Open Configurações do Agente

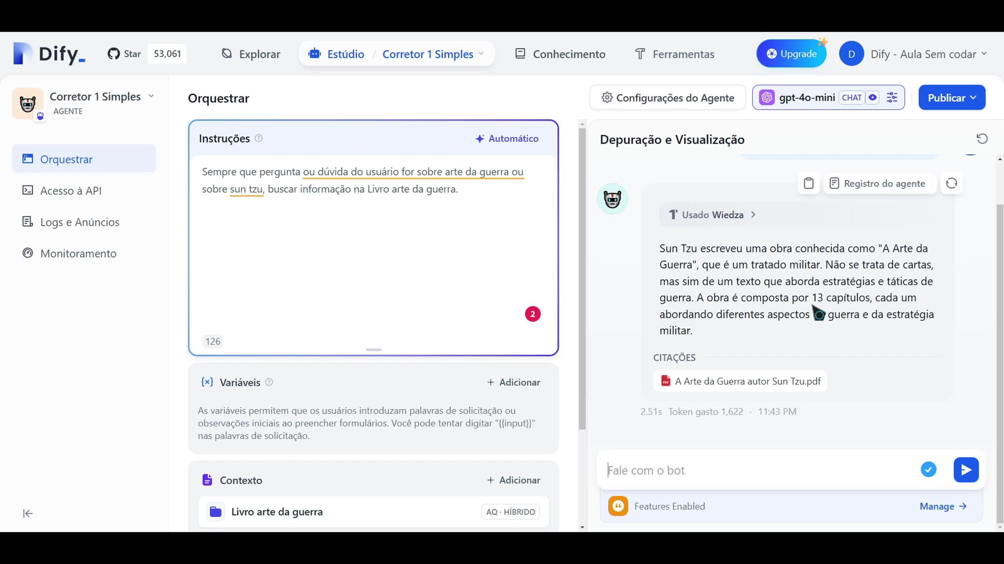pos(667,98)
